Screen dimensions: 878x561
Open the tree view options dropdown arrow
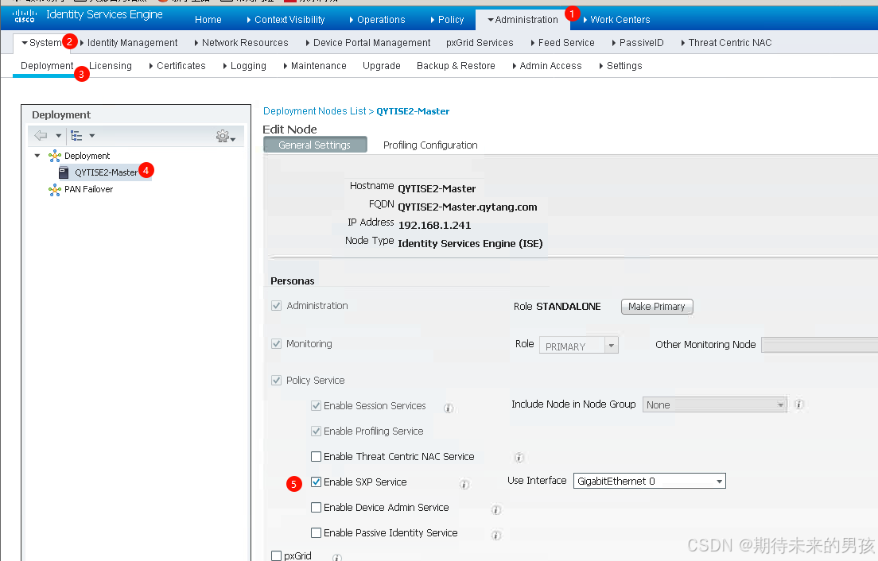tap(91, 135)
